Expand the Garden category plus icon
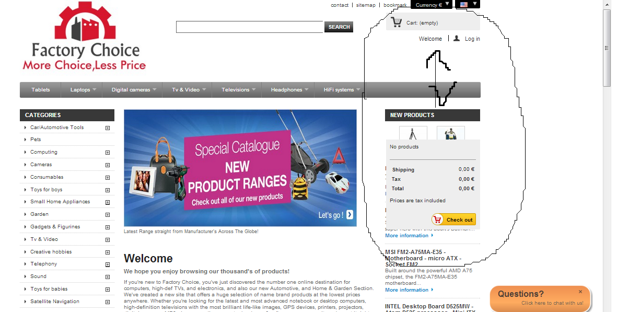The height and width of the screenshot is (312, 617). pos(108,214)
